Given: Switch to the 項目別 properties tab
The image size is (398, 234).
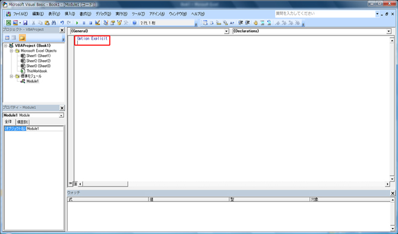Looking at the screenshot, I should click(x=22, y=122).
